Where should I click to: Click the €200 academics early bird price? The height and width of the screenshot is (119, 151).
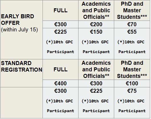point(96,24)
